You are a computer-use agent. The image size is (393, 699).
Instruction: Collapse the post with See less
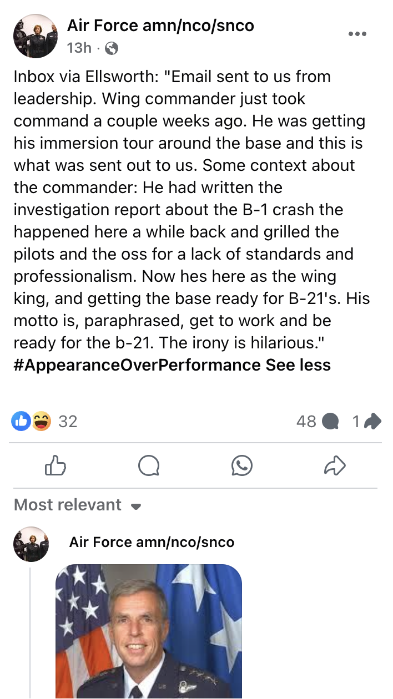[x=298, y=365]
